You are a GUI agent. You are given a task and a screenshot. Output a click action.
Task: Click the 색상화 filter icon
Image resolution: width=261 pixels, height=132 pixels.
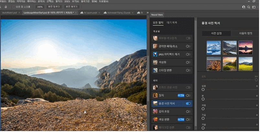tap(156, 62)
